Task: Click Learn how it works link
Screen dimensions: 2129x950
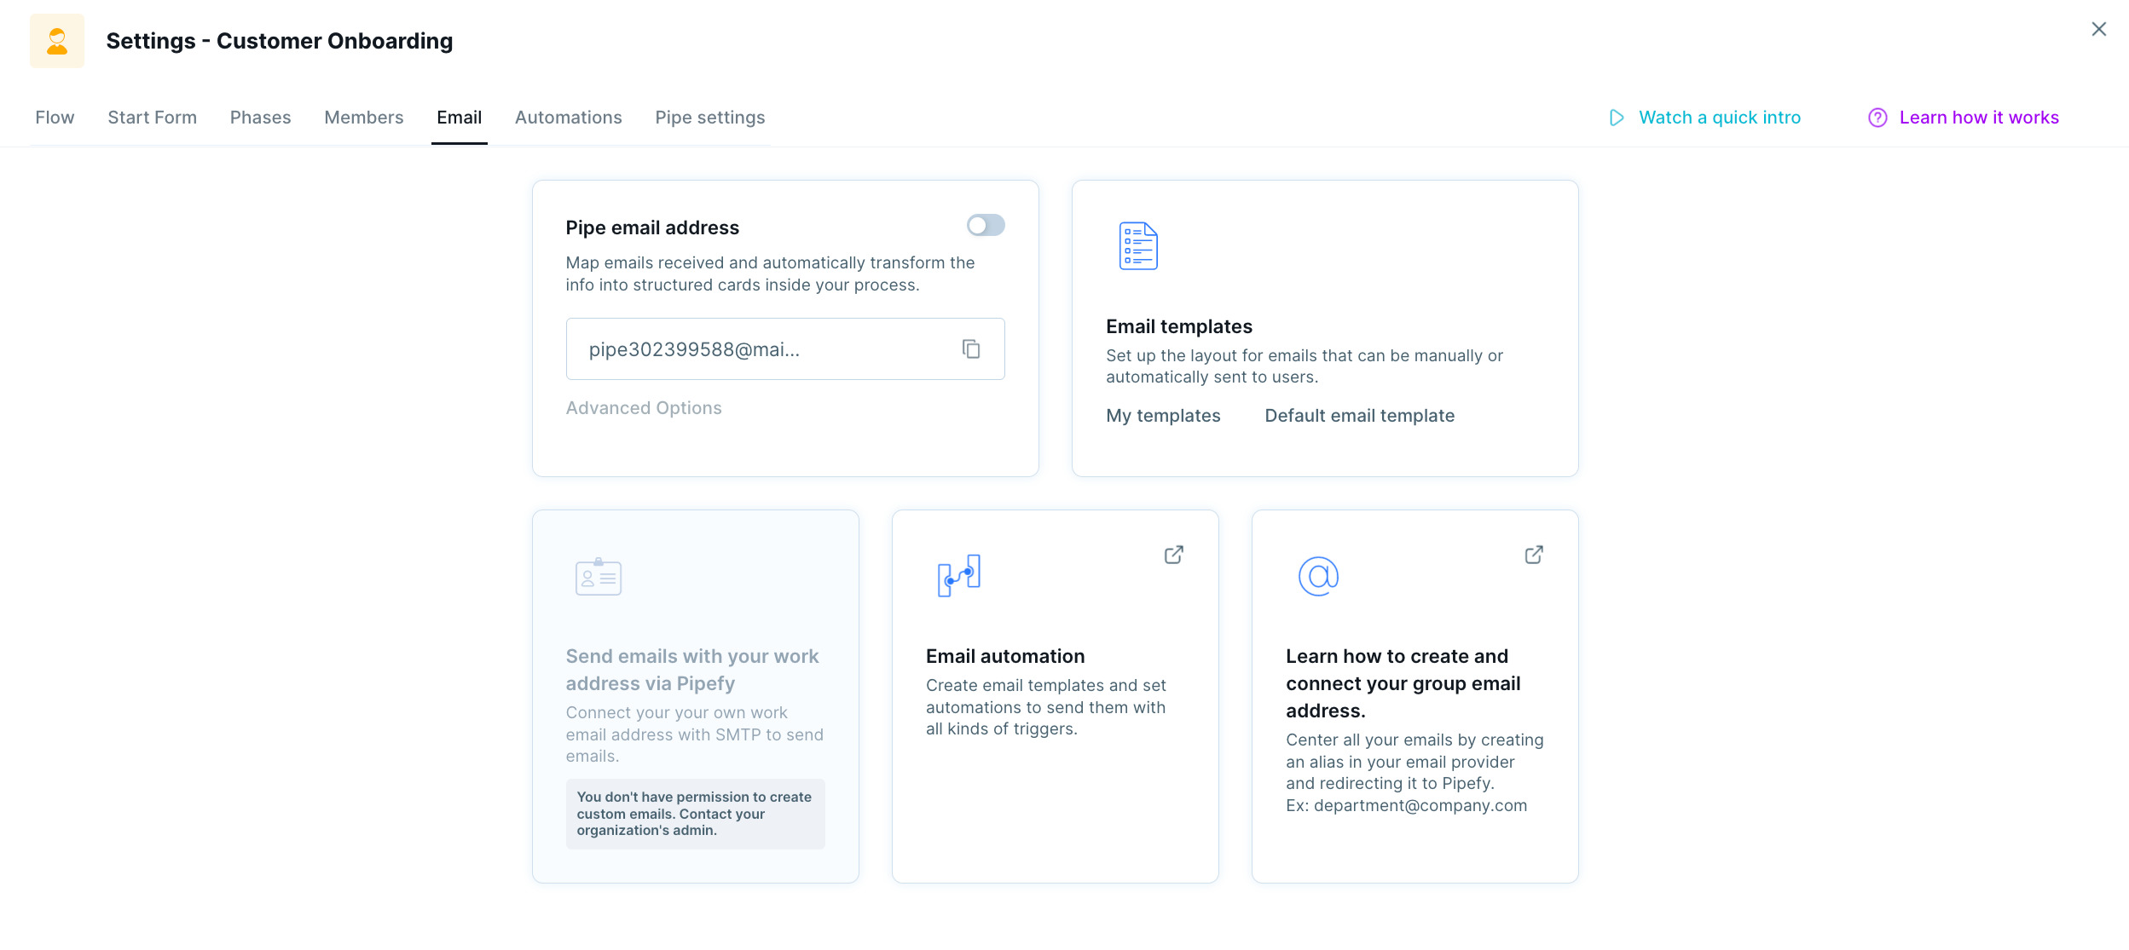Action: tap(1978, 118)
